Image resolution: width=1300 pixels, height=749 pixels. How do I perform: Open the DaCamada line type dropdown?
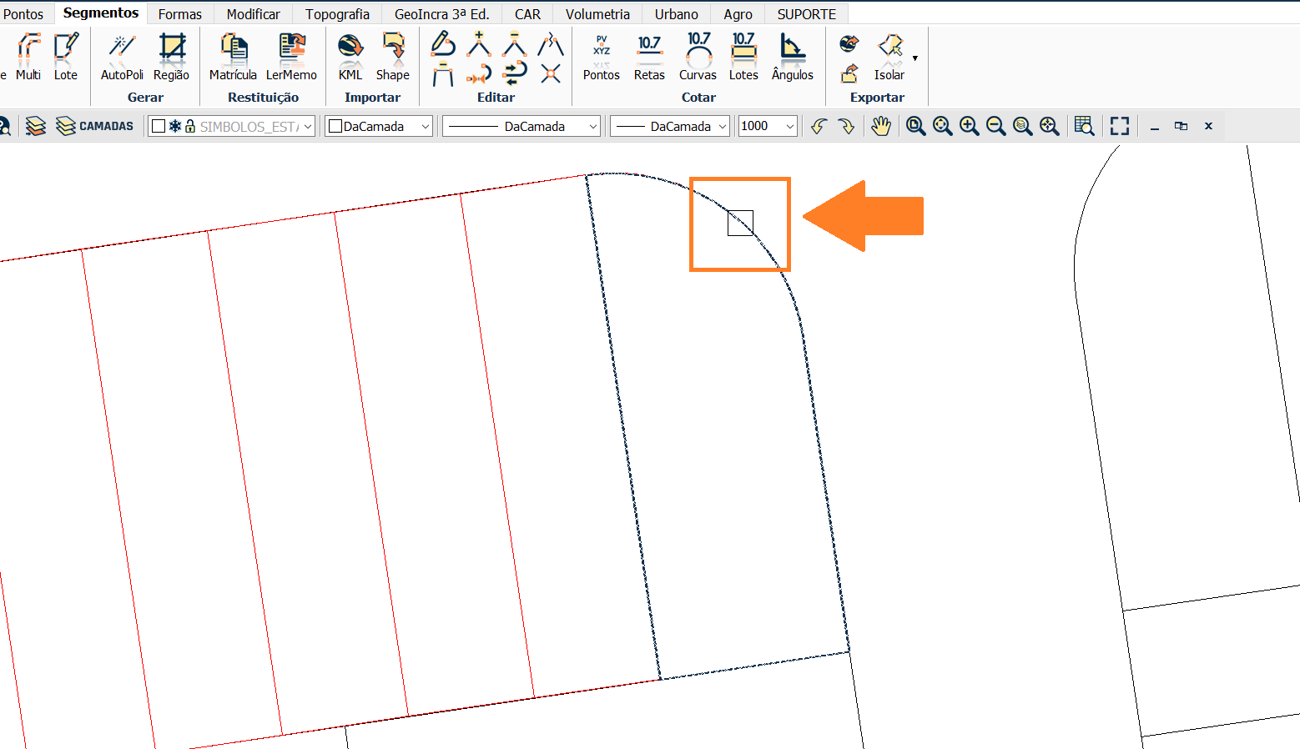tap(522, 127)
